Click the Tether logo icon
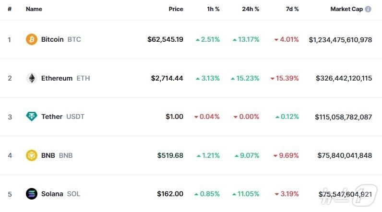Image resolution: width=382 pixels, height=212 pixels. [x=32, y=117]
